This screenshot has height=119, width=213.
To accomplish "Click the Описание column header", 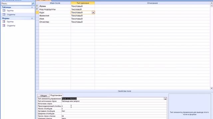I will pos(152,3).
